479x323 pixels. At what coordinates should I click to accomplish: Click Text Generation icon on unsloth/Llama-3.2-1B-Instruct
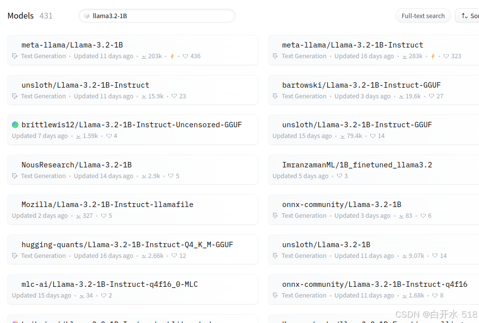(x=15, y=96)
